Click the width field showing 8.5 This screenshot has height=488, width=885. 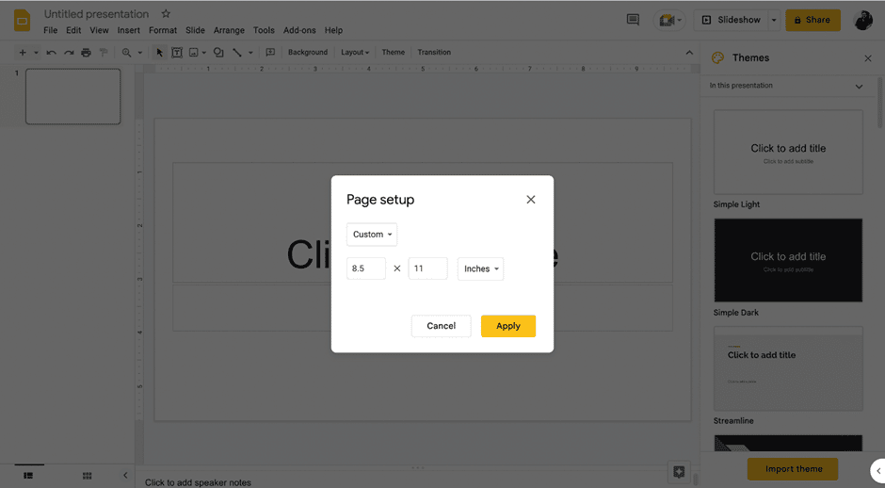tap(365, 269)
